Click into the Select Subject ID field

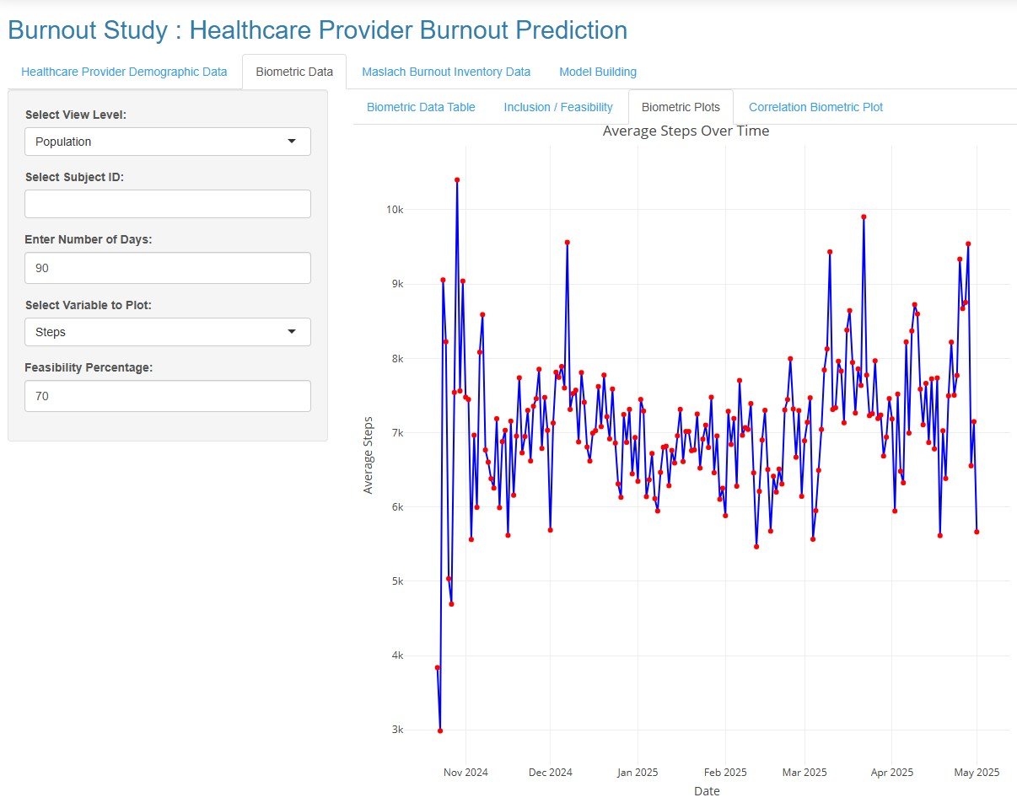click(x=167, y=204)
